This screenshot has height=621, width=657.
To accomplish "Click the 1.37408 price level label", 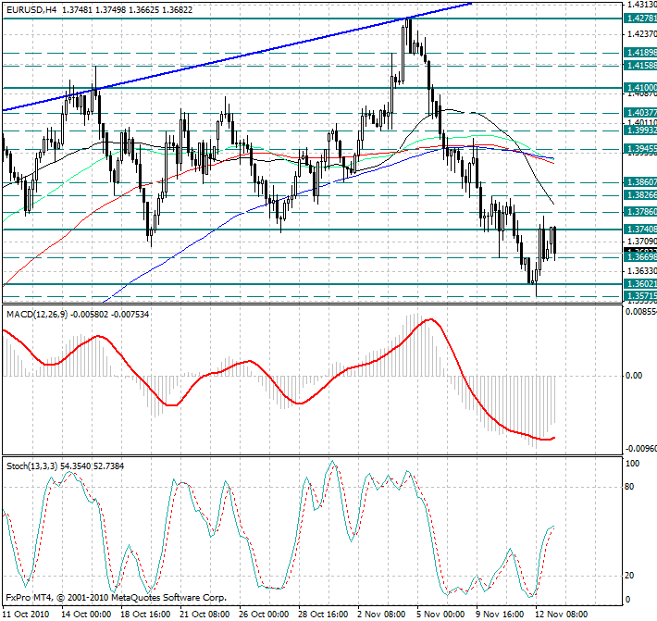I will (640, 230).
